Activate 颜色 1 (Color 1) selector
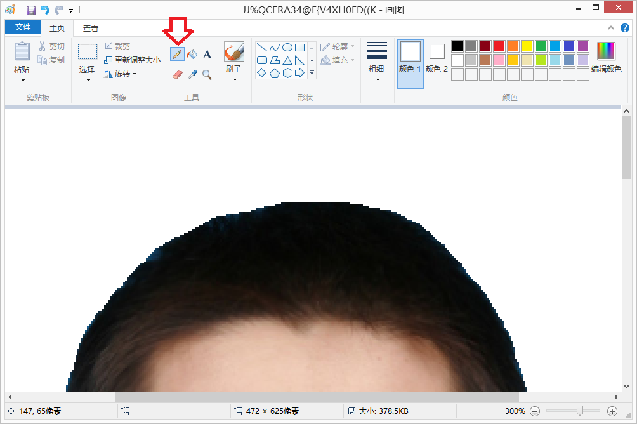 tap(410, 64)
